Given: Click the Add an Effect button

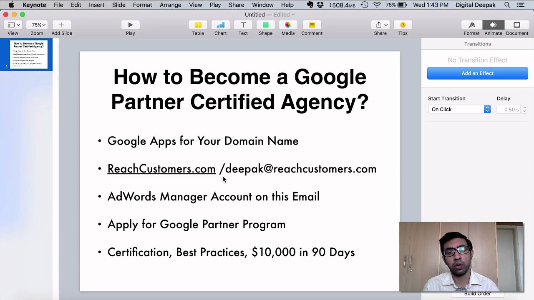Looking at the screenshot, I should [x=478, y=73].
